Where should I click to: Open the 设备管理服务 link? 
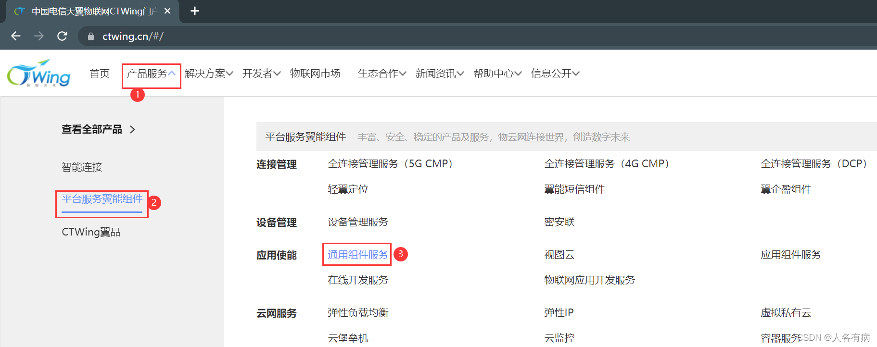click(358, 222)
